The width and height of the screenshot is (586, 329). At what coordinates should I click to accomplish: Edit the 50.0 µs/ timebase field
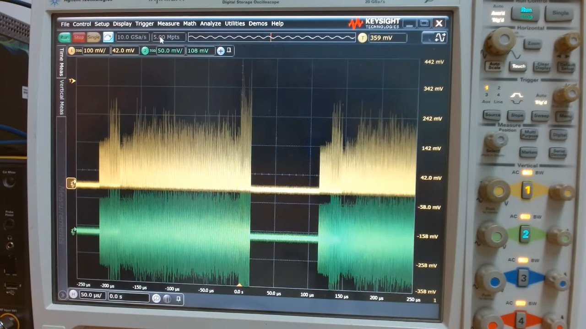(x=93, y=296)
